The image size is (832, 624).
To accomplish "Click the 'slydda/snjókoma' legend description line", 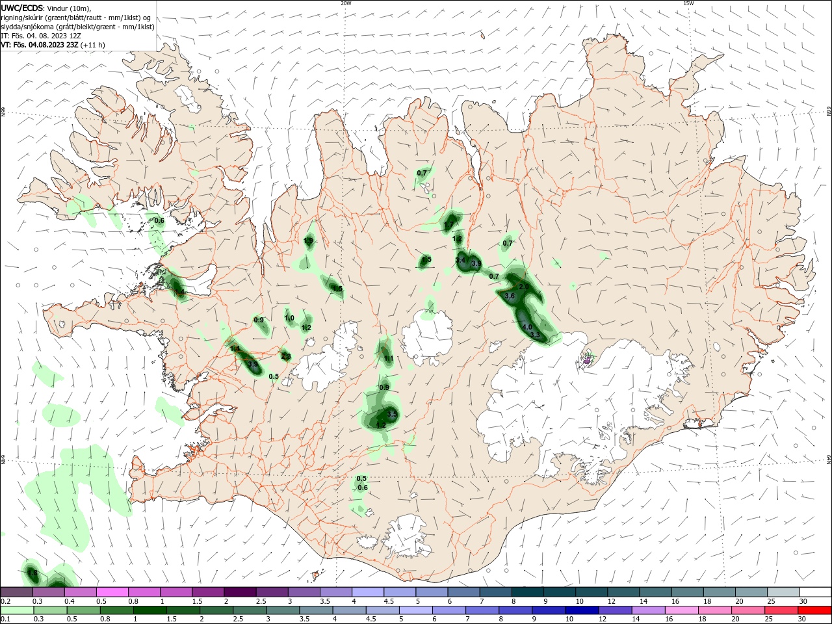I will tap(77, 27).
